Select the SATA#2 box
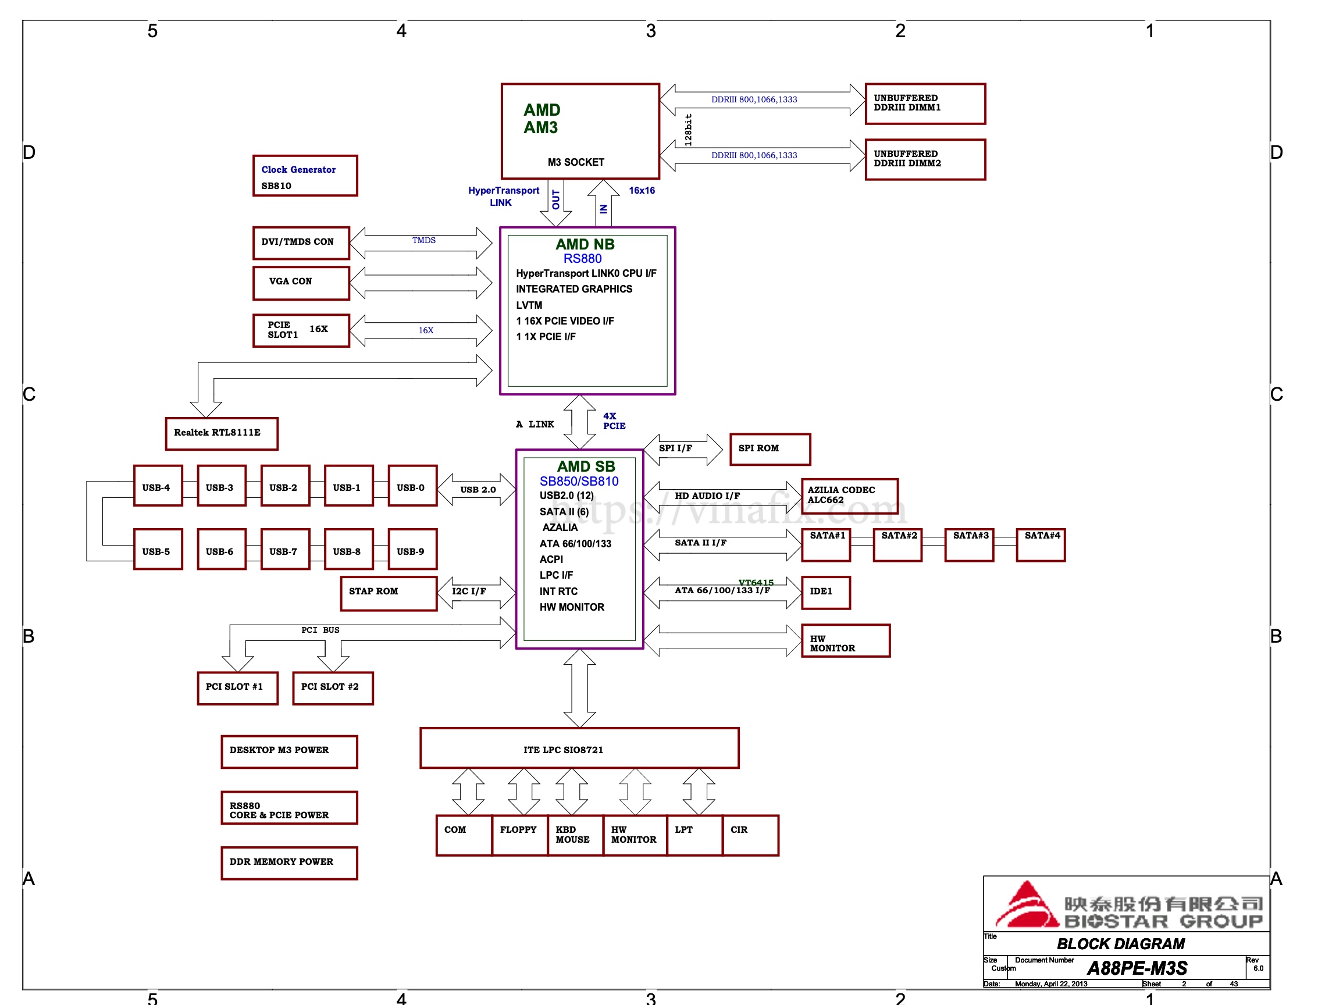Image resolution: width=1318 pixels, height=1005 pixels. click(x=897, y=544)
